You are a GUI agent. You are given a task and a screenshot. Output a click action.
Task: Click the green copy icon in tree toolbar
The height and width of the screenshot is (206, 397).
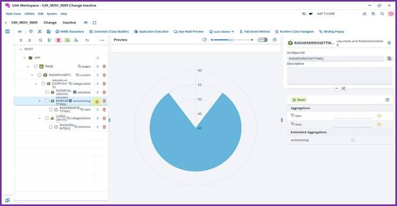(x=67, y=40)
